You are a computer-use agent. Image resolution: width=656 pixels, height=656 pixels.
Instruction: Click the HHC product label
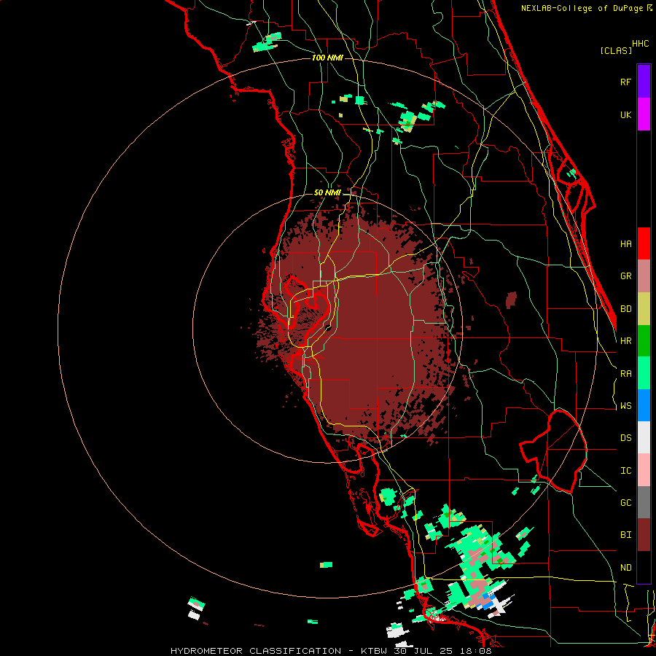[x=641, y=44]
